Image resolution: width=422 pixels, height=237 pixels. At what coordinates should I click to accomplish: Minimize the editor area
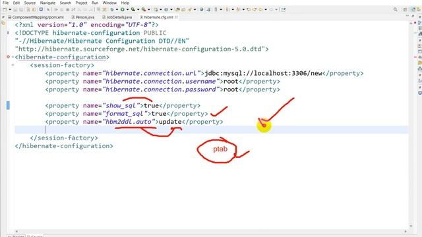coord(407,16)
